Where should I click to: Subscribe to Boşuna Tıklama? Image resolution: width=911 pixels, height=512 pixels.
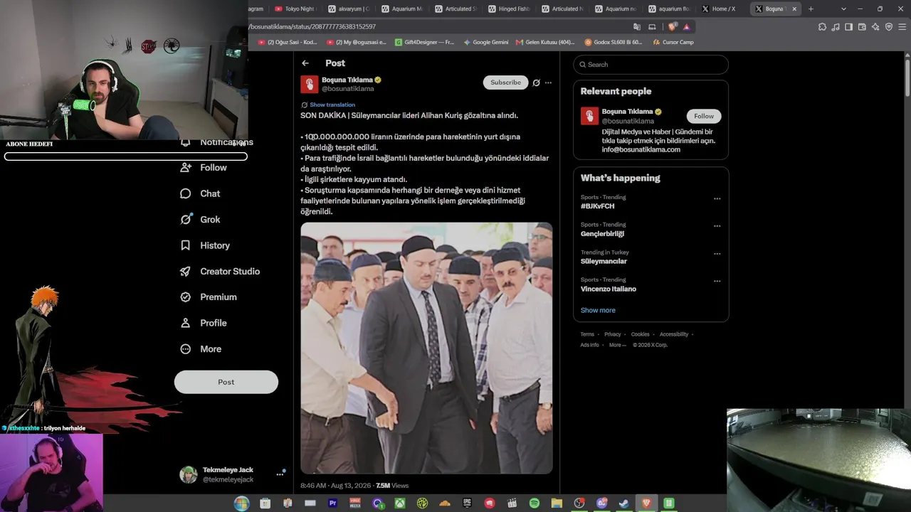[x=506, y=82]
